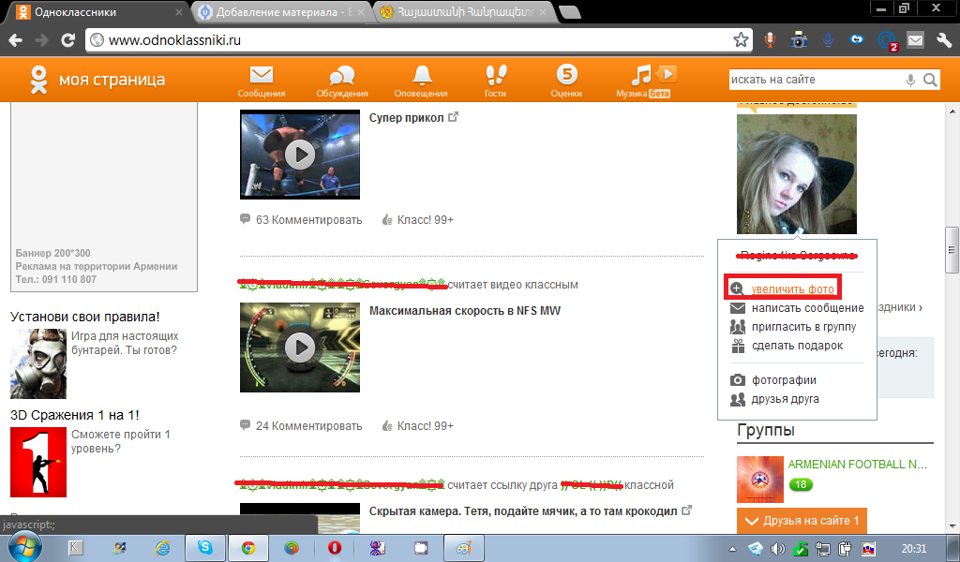
Task: Open Оценки ratings icon
Action: pyautogui.click(x=566, y=75)
